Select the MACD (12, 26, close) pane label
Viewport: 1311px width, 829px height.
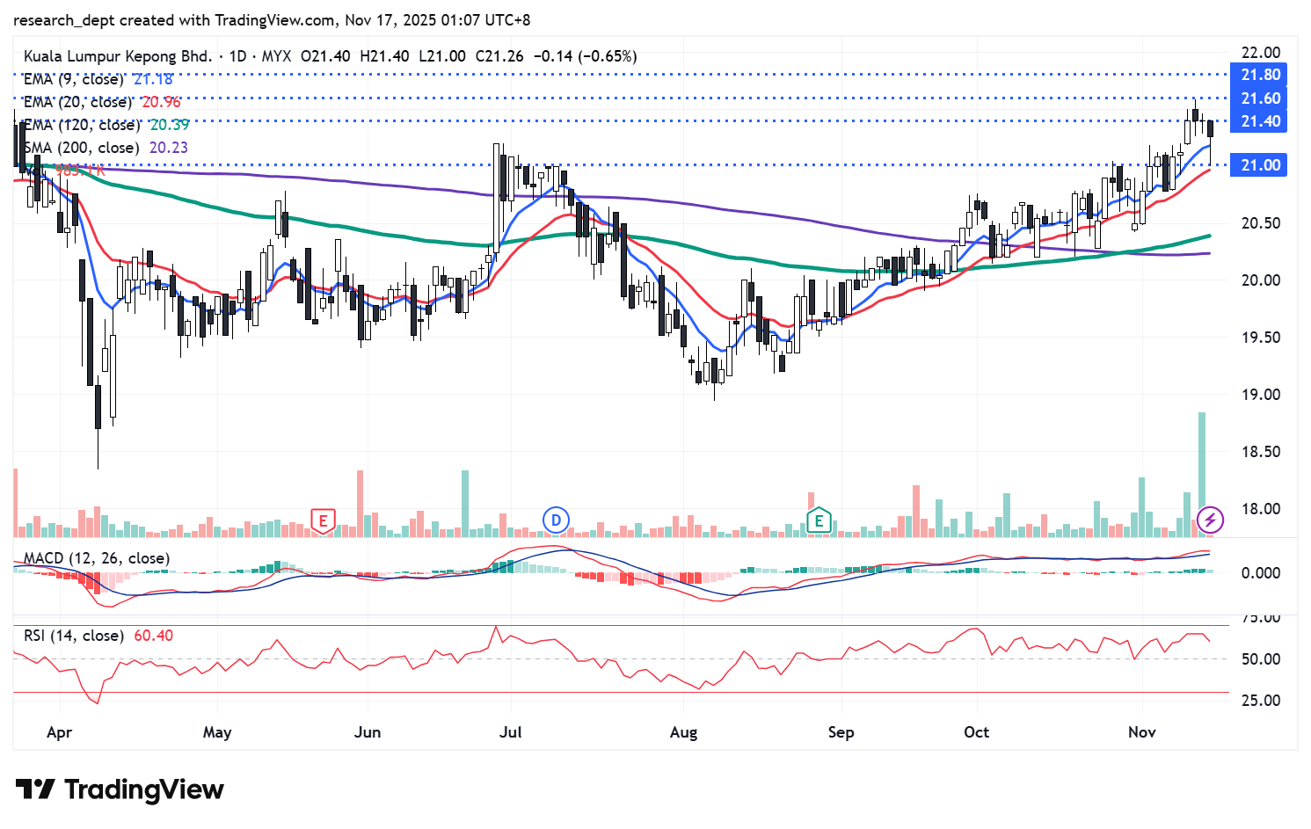(97, 558)
